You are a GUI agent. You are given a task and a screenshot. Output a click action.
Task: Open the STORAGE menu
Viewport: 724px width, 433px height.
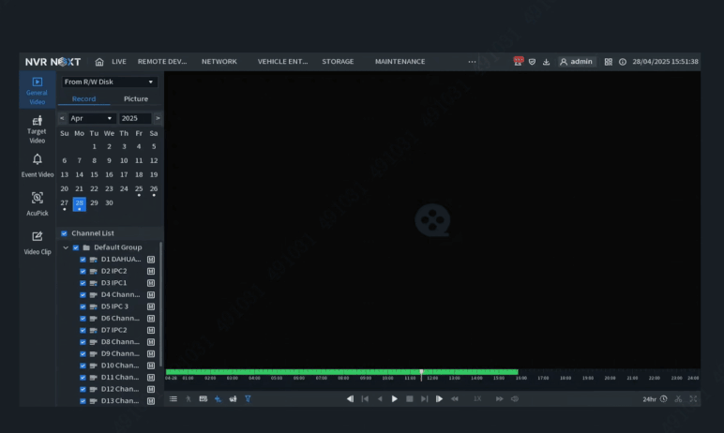pyautogui.click(x=338, y=62)
